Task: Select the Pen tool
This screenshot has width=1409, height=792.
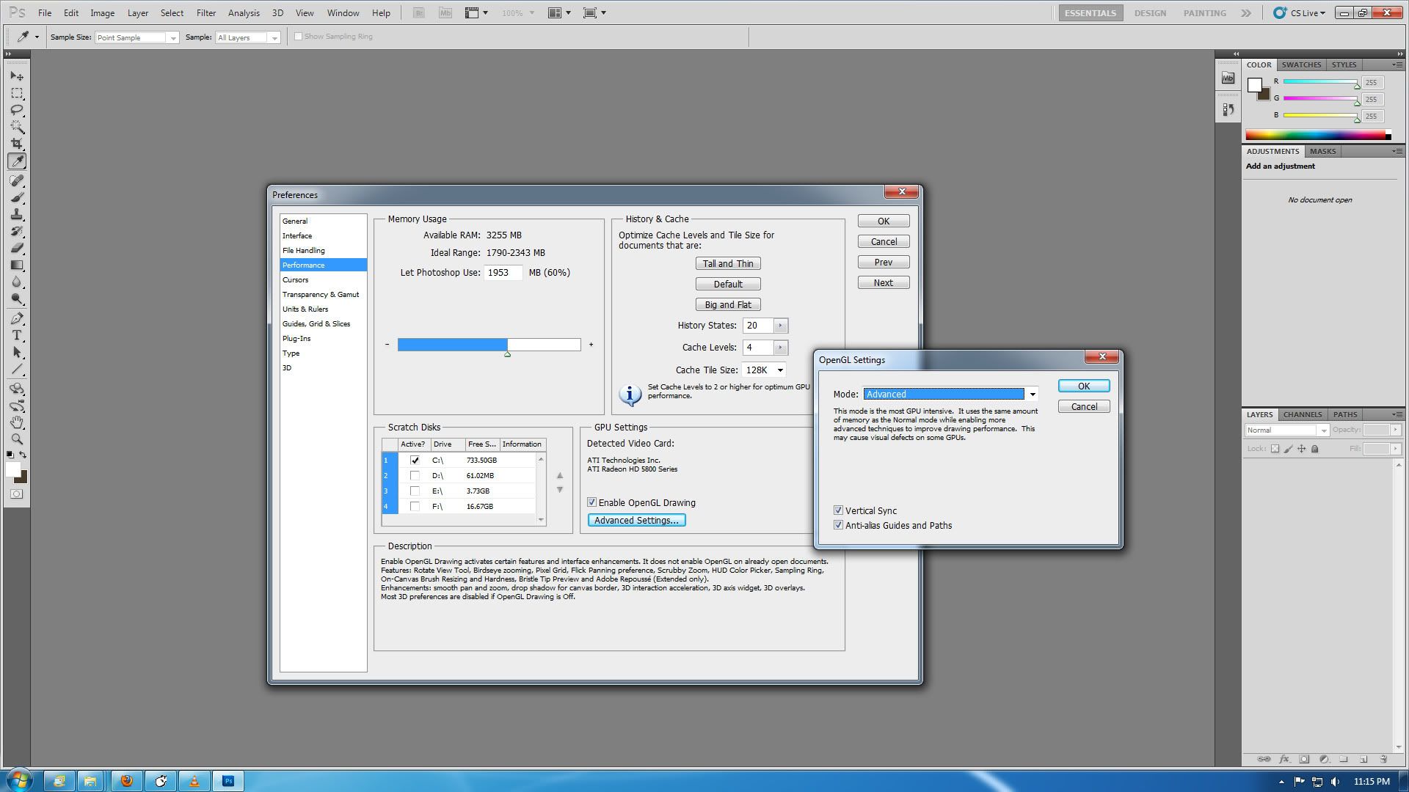Action: (x=17, y=318)
